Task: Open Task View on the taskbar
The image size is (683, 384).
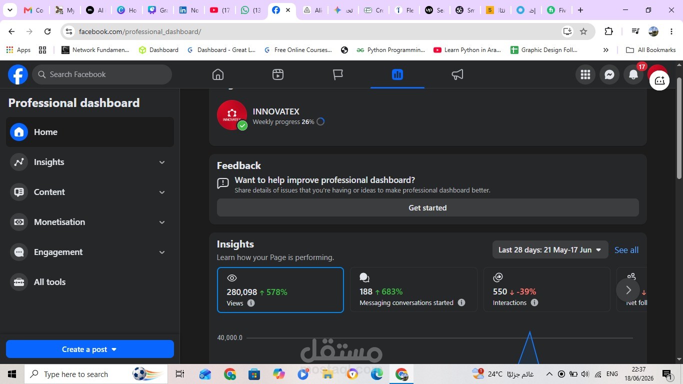Action: coord(180,374)
